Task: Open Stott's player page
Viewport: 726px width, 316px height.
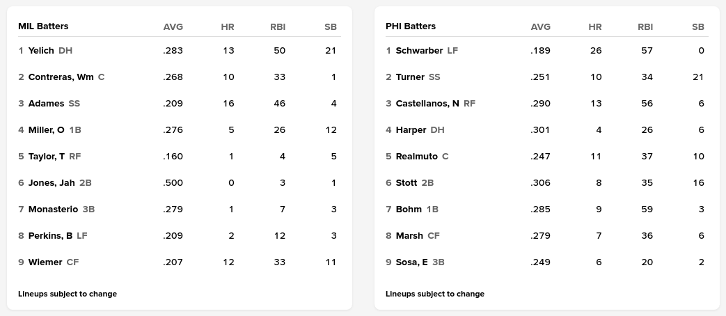Action: coord(407,183)
